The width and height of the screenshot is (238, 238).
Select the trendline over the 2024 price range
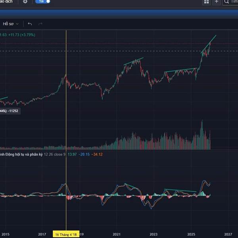tap(180, 70)
